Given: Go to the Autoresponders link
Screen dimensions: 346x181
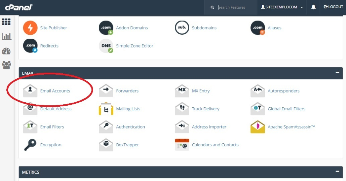Looking at the screenshot, I should (x=283, y=91).
